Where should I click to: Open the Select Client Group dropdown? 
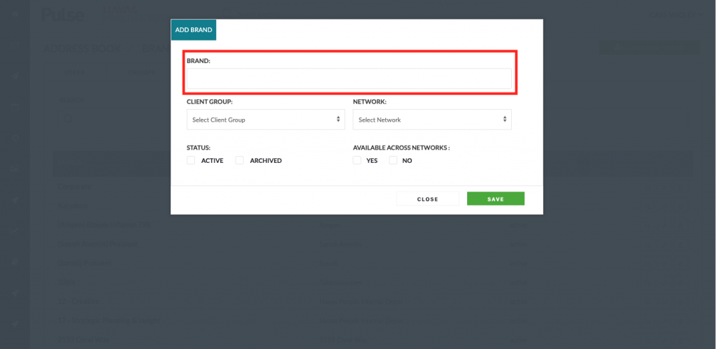click(266, 120)
